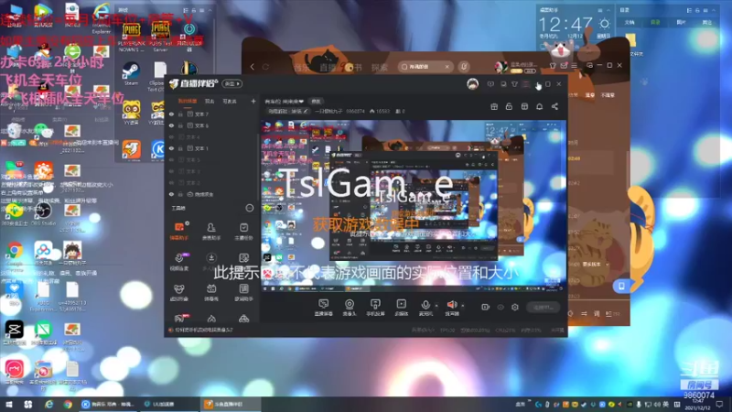Click the modify button next to room title
The width and height of the screenshot is (732, 412).
(316, 102)
